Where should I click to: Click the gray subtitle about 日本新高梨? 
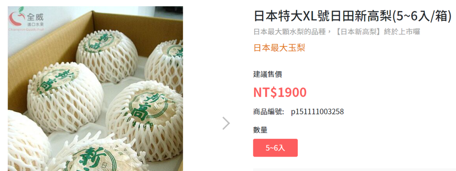(x=337, y=32)
